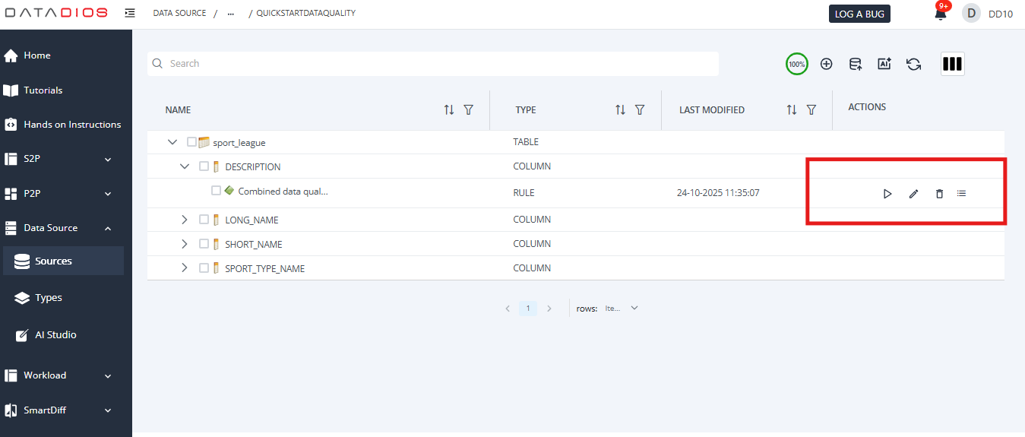This screenshot has width=1025, height=437.
Task: Open the rows per page dropdown
Action: pos(634,309)
